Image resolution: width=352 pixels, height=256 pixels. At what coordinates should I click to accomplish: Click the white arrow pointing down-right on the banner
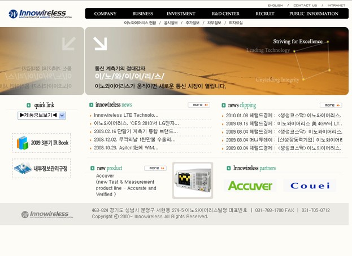[x=100, y=43]
